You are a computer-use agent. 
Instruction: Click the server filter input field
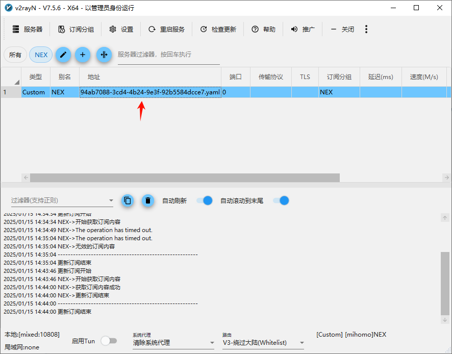tap(168, 55)
